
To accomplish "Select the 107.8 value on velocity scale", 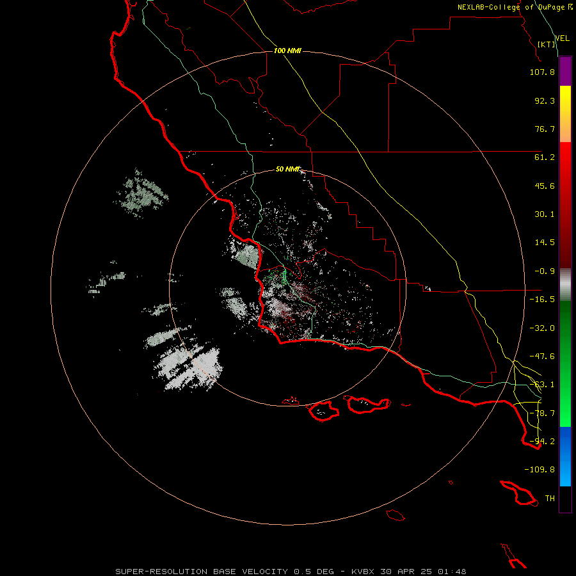I will (x=542, y=72).
